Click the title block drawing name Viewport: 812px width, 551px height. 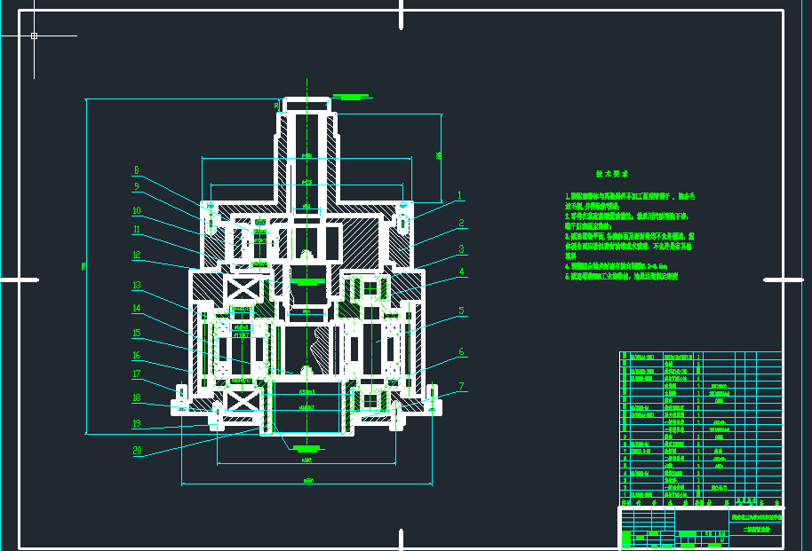[757, 530]
